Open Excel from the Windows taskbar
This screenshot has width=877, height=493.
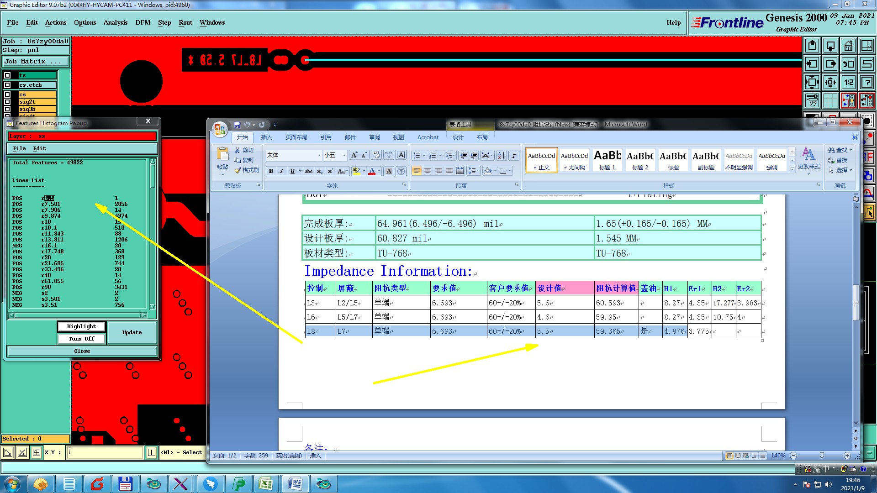click(266, 484)
